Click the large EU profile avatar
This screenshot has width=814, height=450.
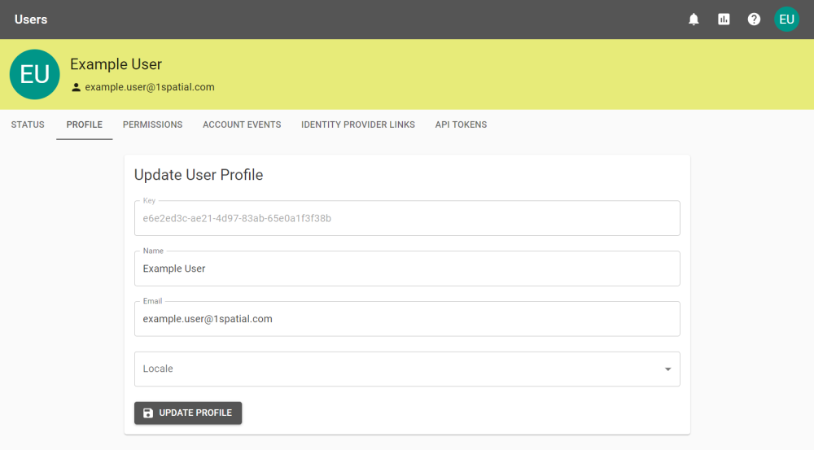point(34,75)
